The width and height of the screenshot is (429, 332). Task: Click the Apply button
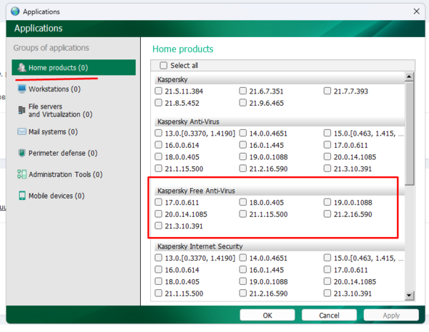pos(391,315)
